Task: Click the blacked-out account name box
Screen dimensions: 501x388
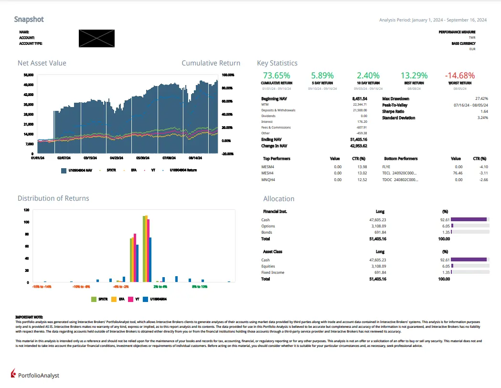Action: tap(96, 38)
